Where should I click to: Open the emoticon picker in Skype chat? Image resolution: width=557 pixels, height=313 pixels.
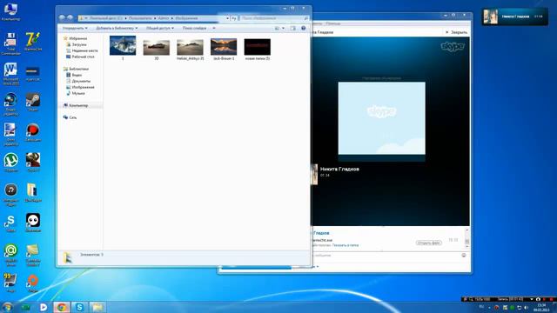point(464,255)
